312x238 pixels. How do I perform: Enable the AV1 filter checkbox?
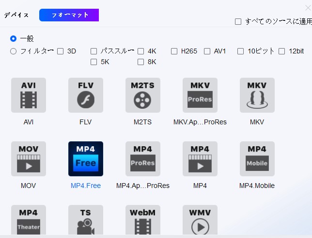207,51
